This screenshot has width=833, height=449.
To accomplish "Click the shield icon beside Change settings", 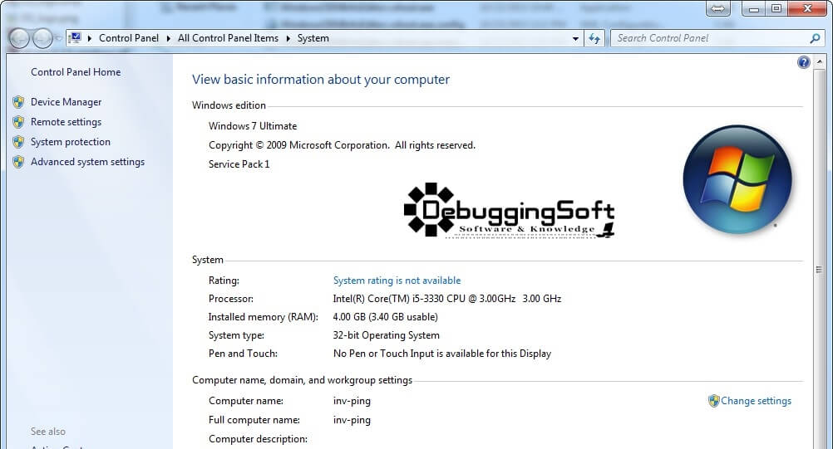I will 714,401.
